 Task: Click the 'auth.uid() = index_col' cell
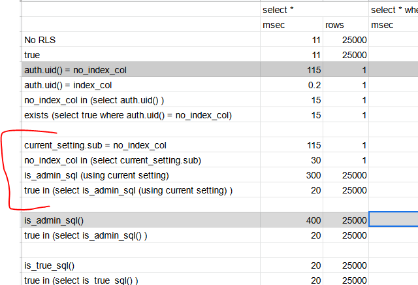[141, 85]
